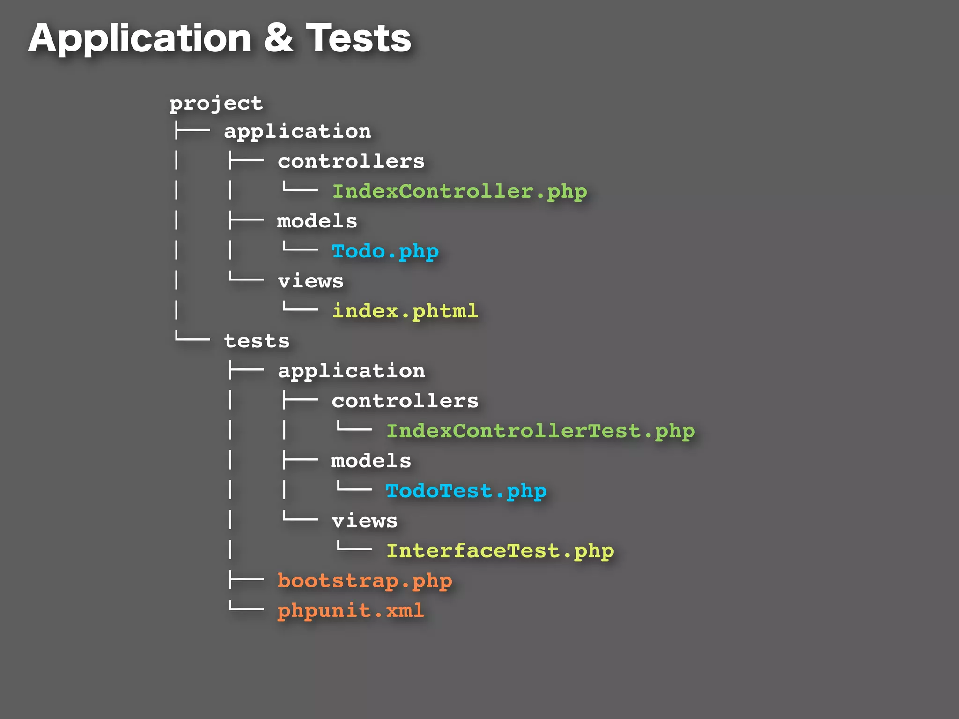959x719 pixels.
Task: Select 'models' folder above TodoTest.php
Action: [371, 461]
